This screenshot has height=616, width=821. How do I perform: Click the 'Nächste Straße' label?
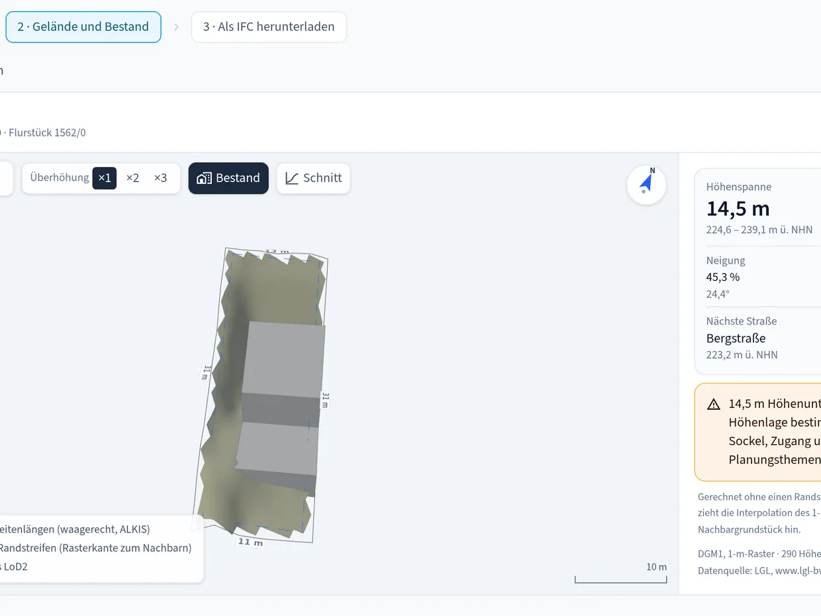point(742,321)
